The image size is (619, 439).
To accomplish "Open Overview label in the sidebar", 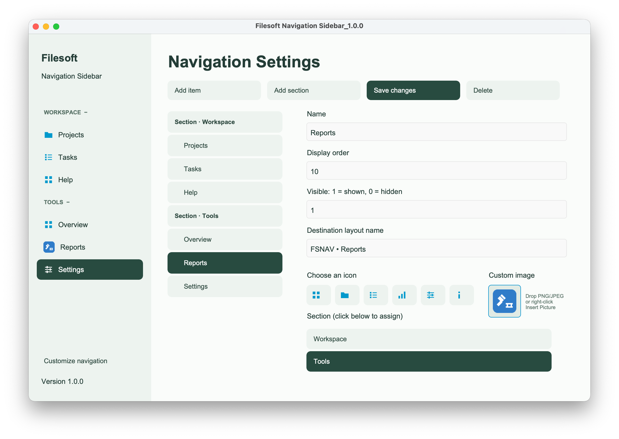I will pyautogui.click(x=73, y=225).
